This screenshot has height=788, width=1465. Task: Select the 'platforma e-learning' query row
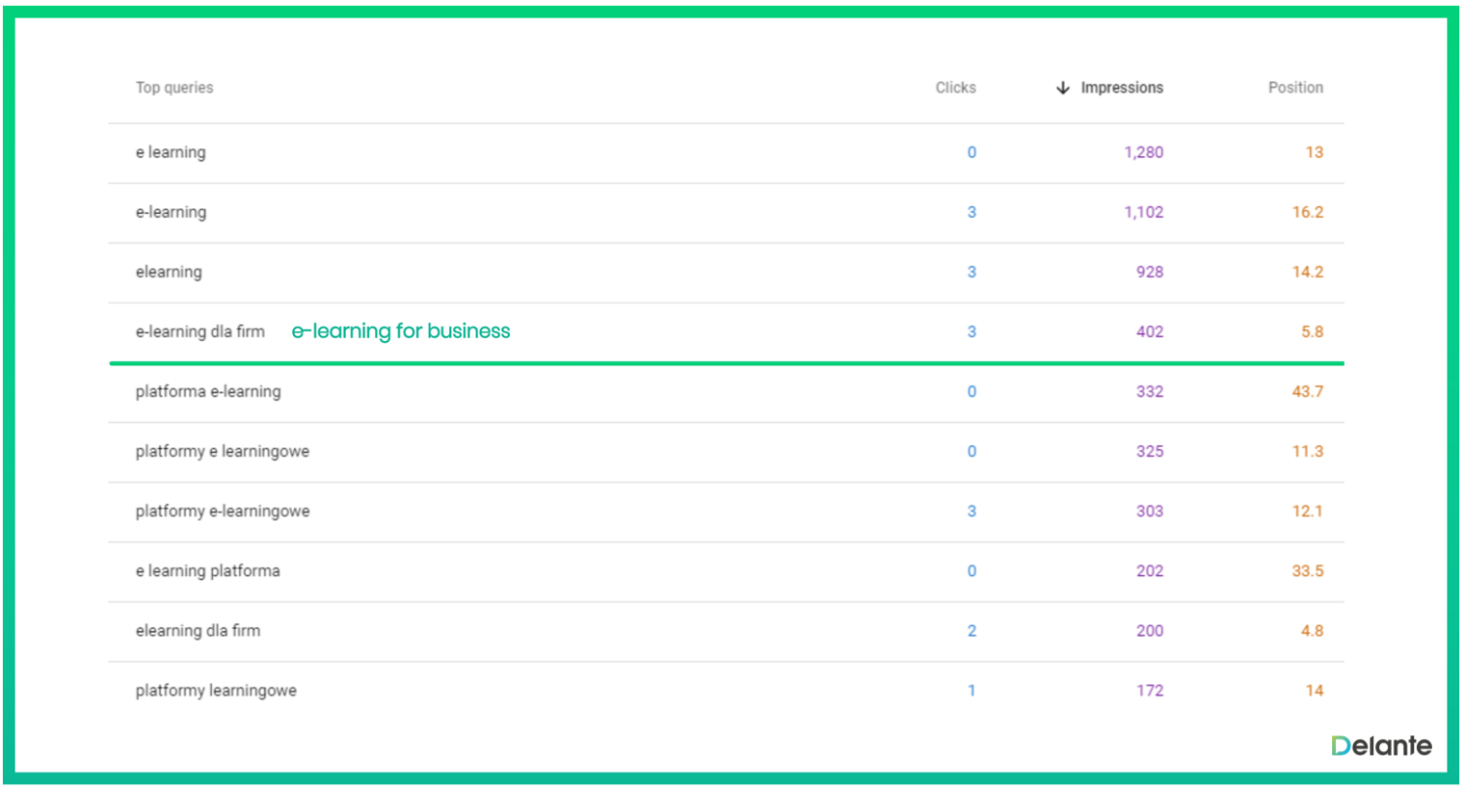208,392
